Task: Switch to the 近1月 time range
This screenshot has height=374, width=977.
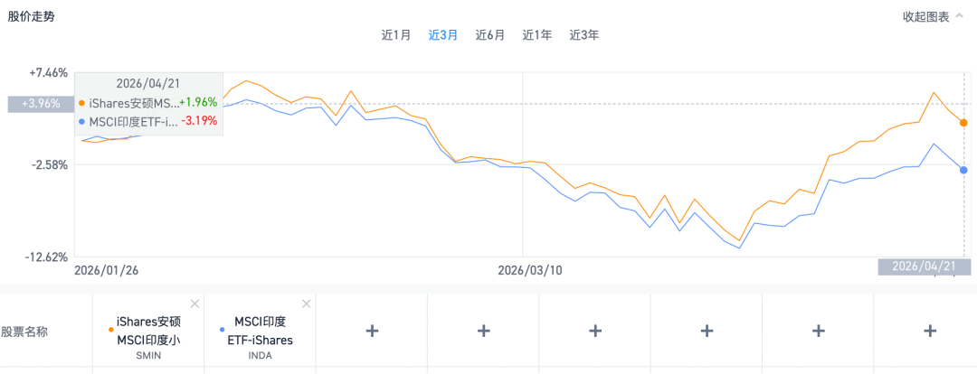Action: point(396,35)
